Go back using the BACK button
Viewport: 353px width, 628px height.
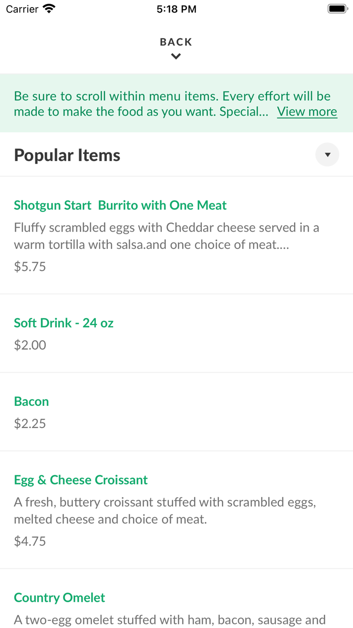(175, 42)
